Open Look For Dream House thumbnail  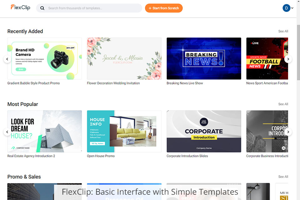pyautogui.click(x=45, y=131)
